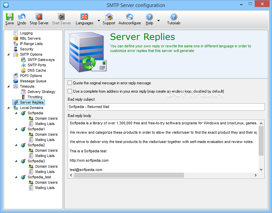Toggle complete from address in error reply

[70, 91]
